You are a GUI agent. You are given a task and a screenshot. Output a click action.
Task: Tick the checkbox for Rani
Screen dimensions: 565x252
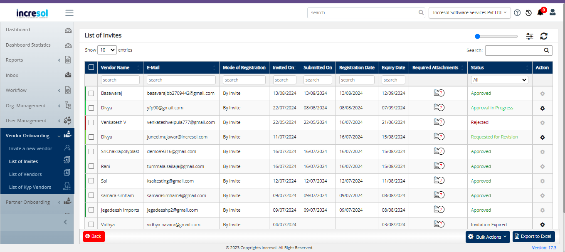91,166
